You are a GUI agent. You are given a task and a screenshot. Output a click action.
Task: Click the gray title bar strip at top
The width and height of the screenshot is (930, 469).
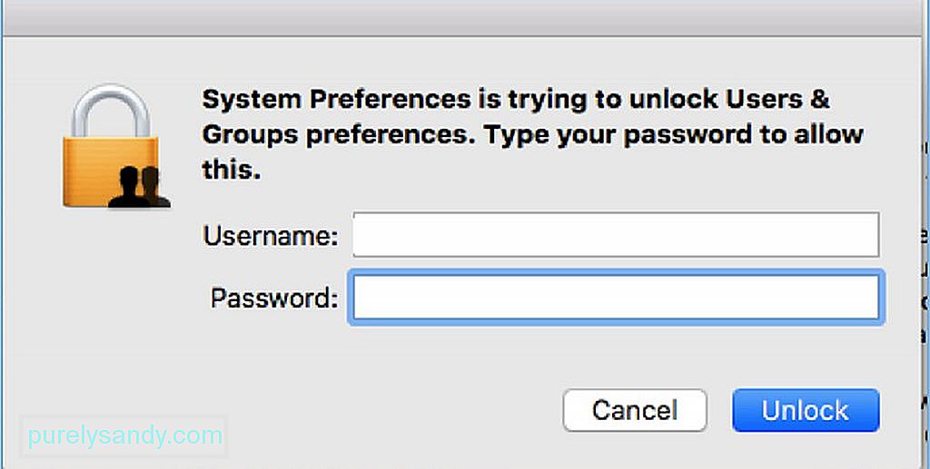465,18
